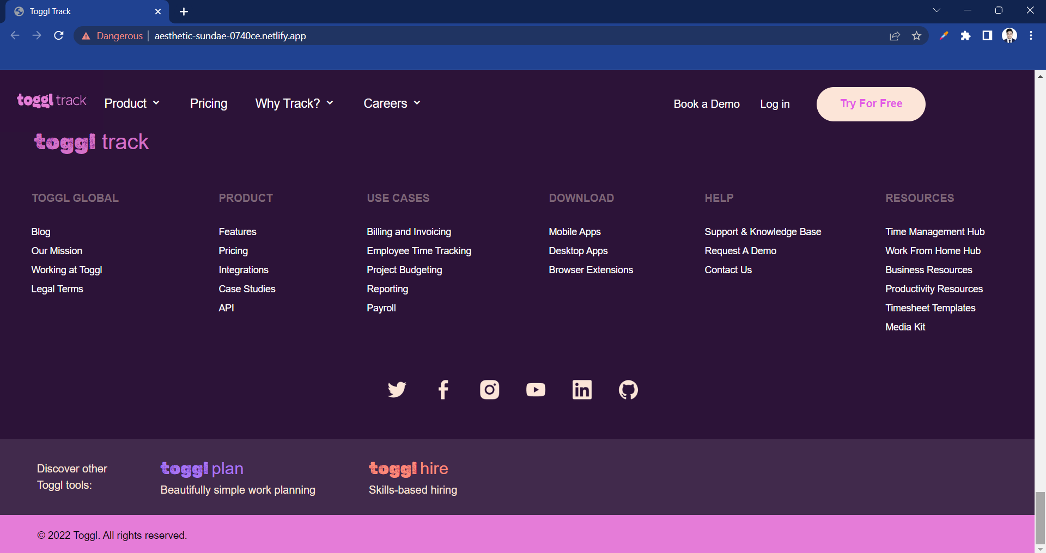Image resolution: width=1046 pixels, height=553 pixels.
Task: Open the Work From Home Hub link
Action: [933, 251]
